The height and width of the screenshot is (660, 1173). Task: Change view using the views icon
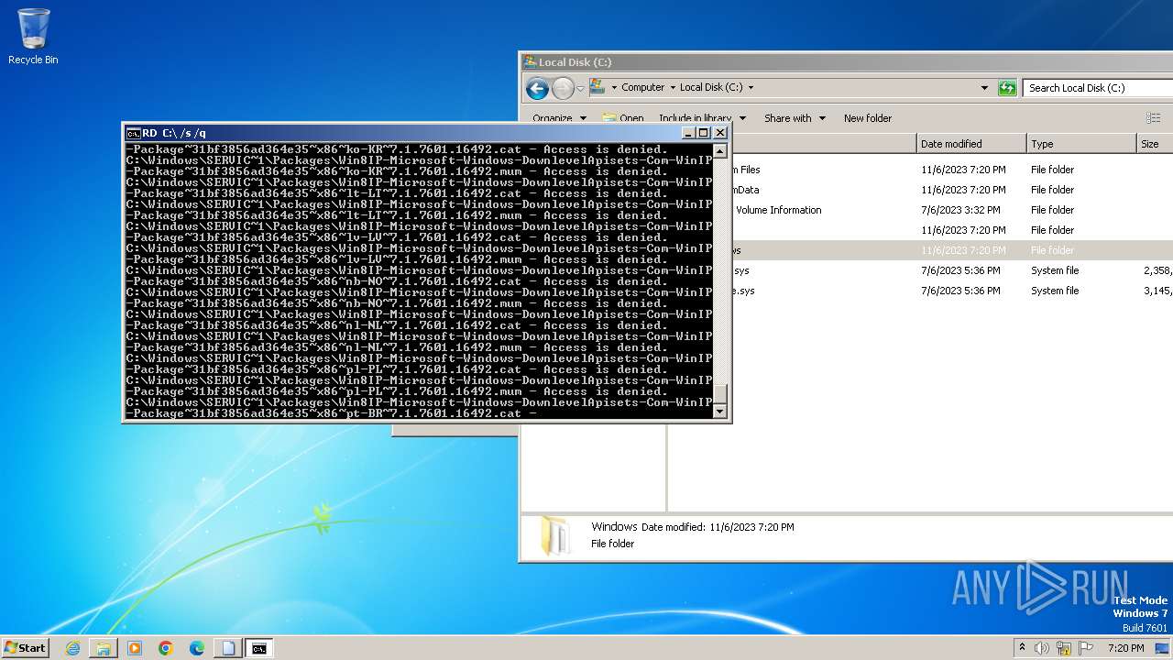[x=1153, y=118]
